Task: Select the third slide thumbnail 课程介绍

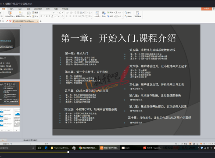Action: click(x=10, y=93)
